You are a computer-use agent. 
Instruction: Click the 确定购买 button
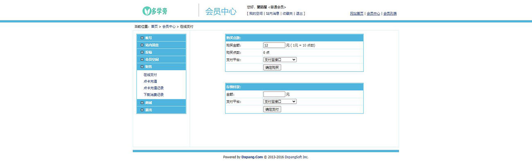tap(272, 67)
